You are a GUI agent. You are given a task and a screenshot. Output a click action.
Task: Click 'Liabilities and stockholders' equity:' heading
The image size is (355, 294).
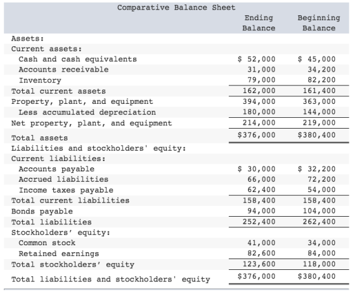tap(98, 148)
